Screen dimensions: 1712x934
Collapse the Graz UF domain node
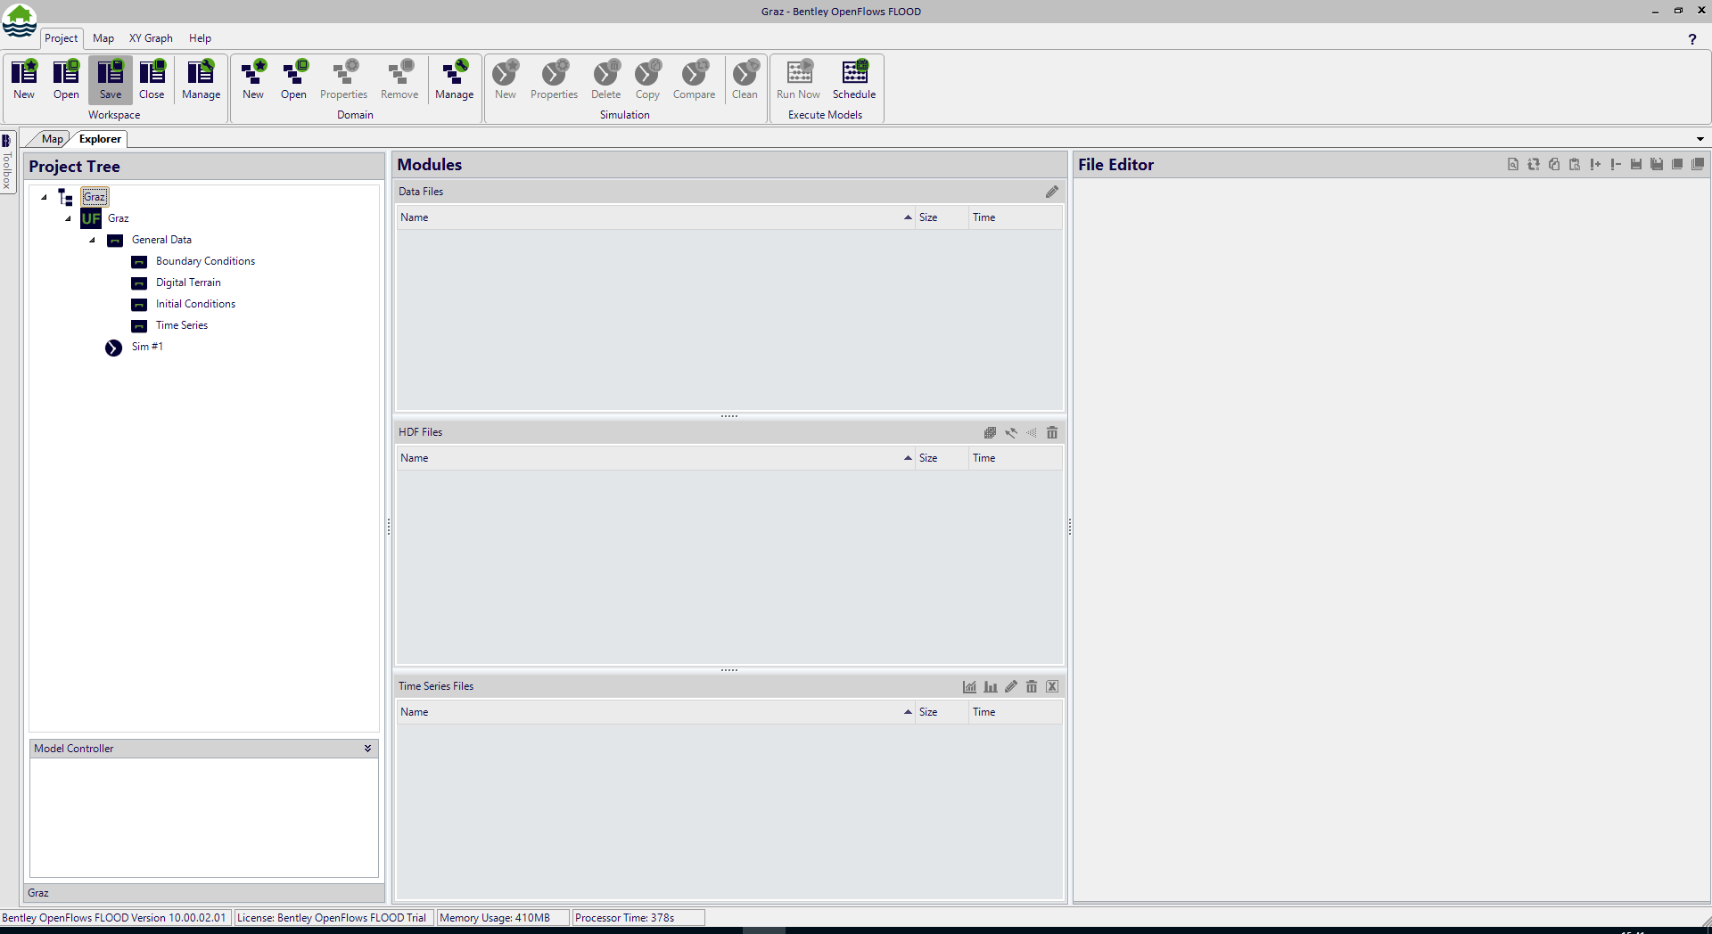tap(68, 218)
